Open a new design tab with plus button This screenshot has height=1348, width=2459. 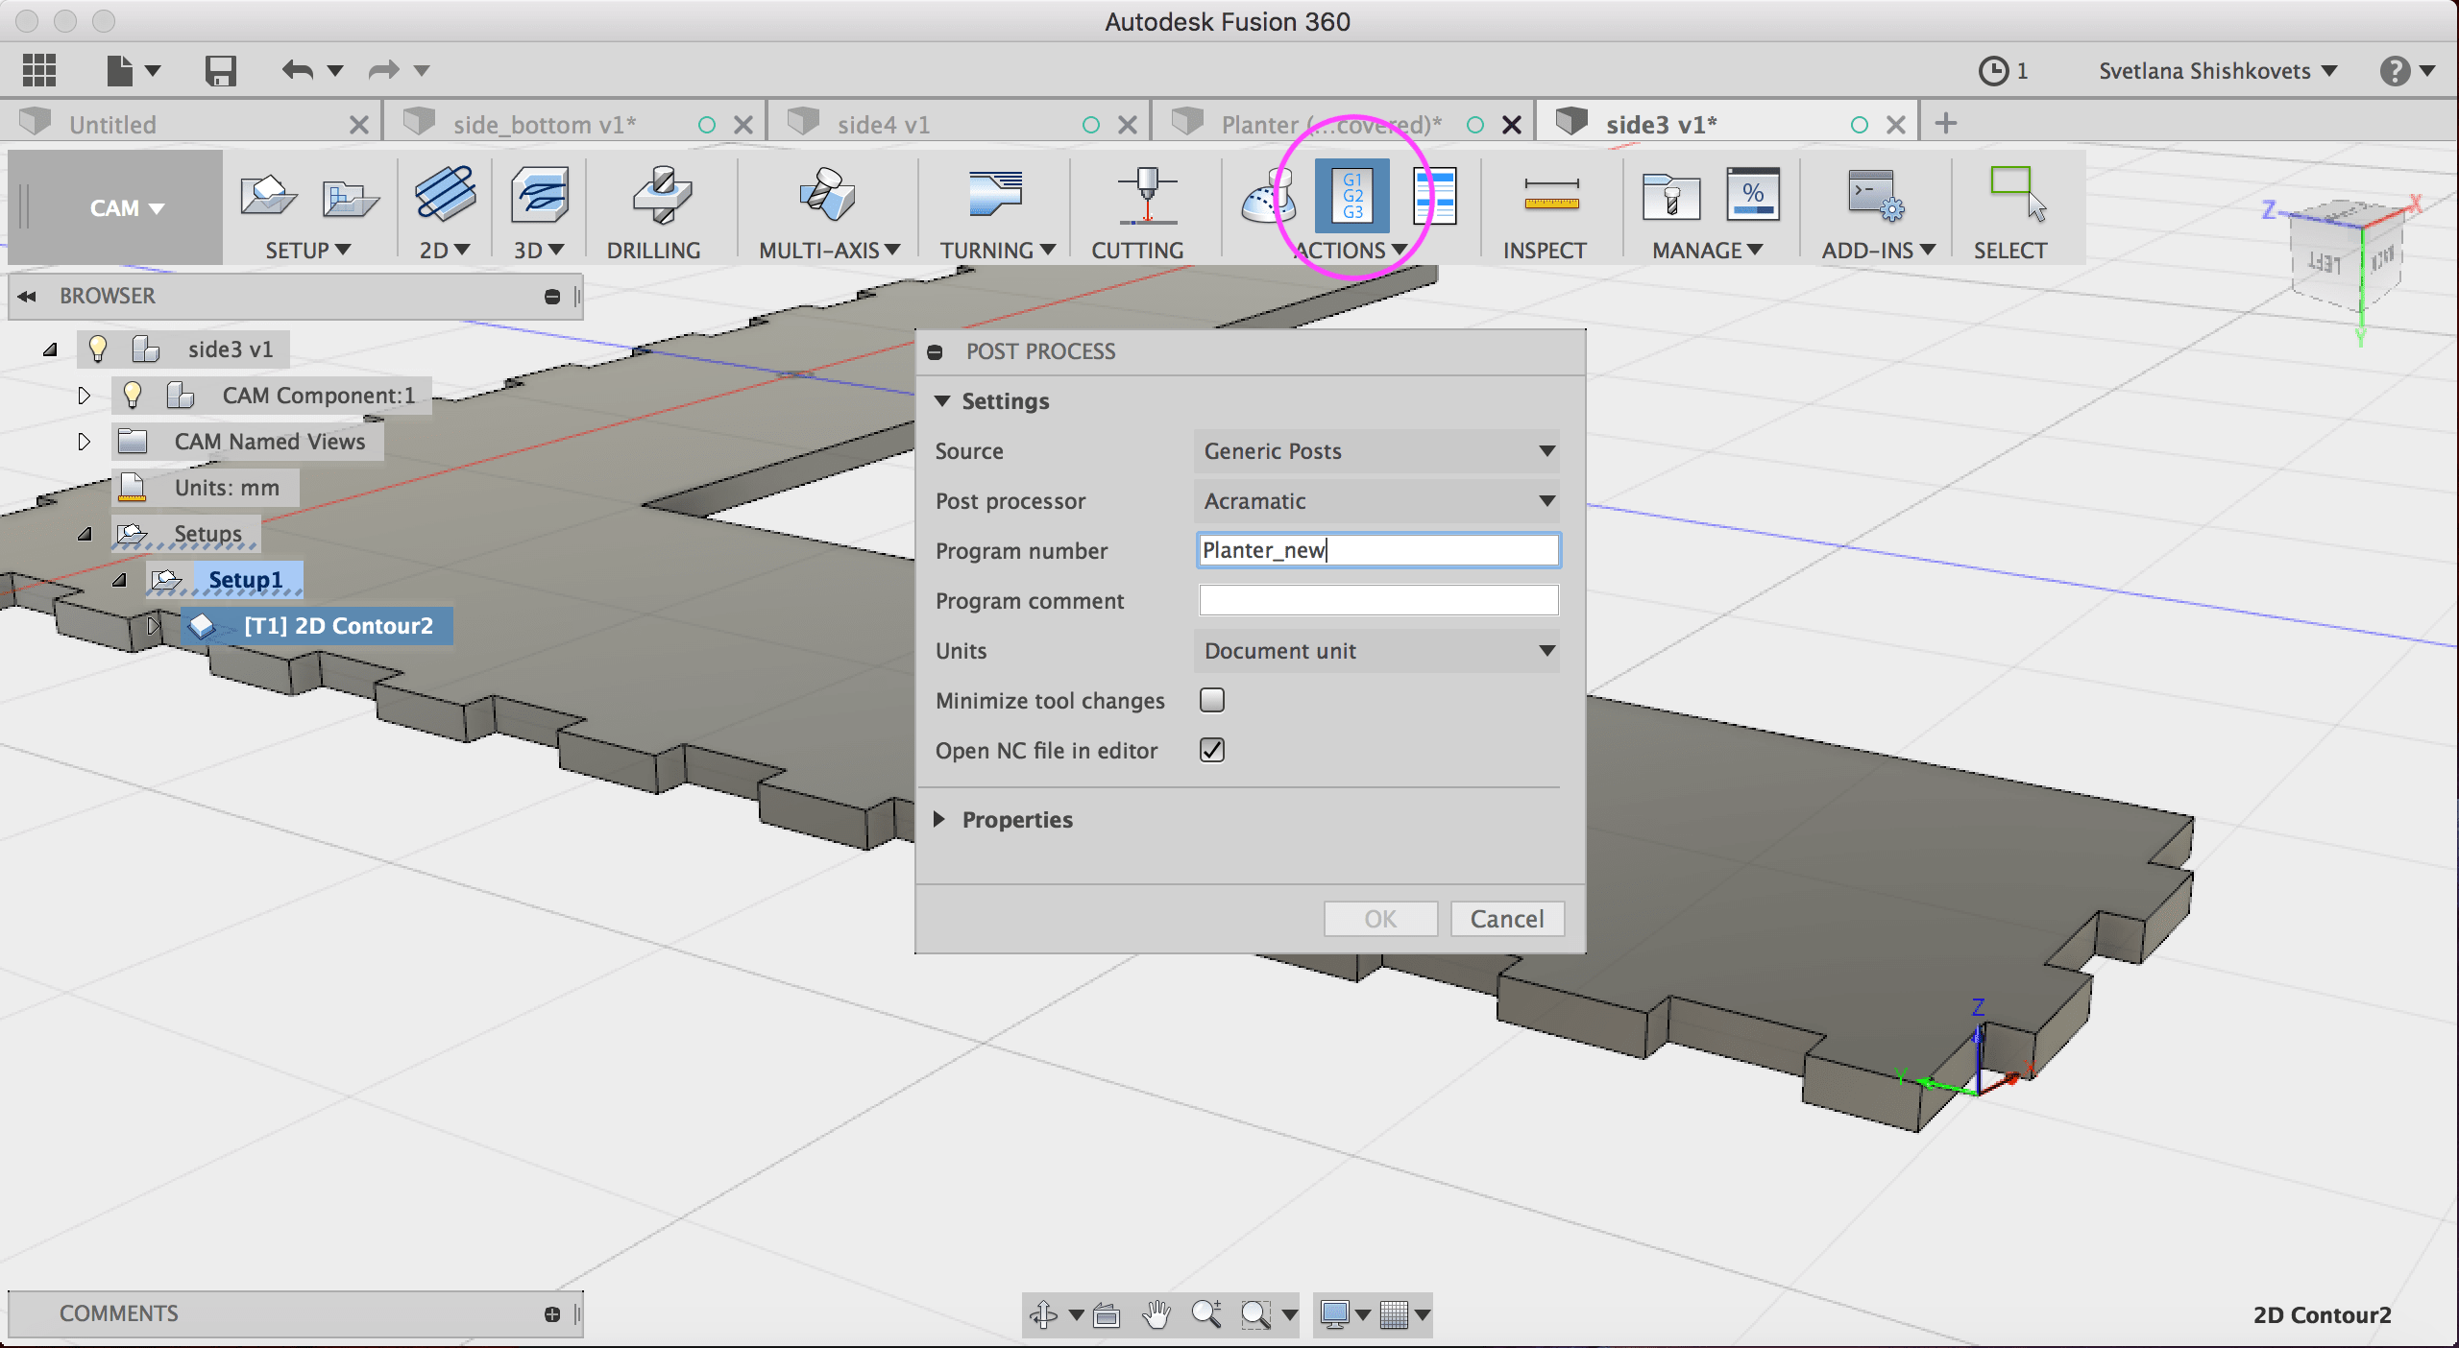(x=1946, y=124)
